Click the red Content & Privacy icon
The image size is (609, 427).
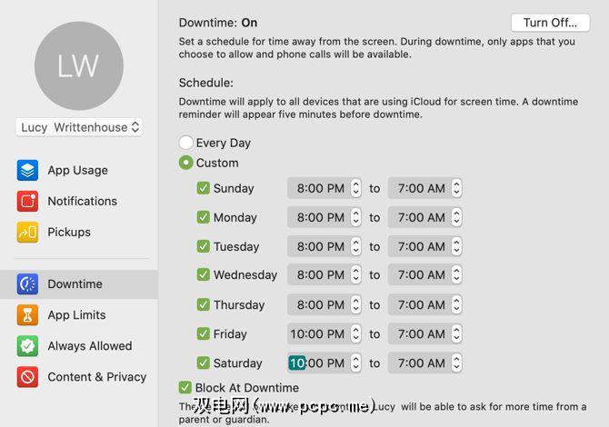[27, 377]
